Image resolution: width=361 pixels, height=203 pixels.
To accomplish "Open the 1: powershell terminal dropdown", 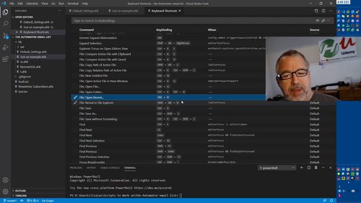I will point(277,168).
